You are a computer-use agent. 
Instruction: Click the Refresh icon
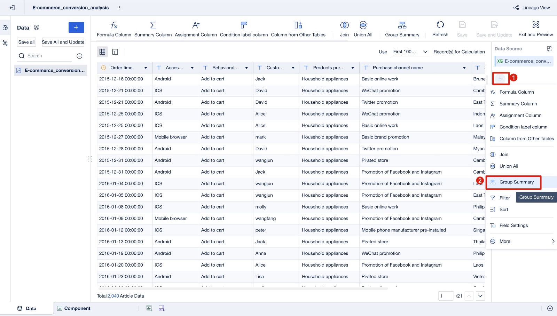pos(440,25)
